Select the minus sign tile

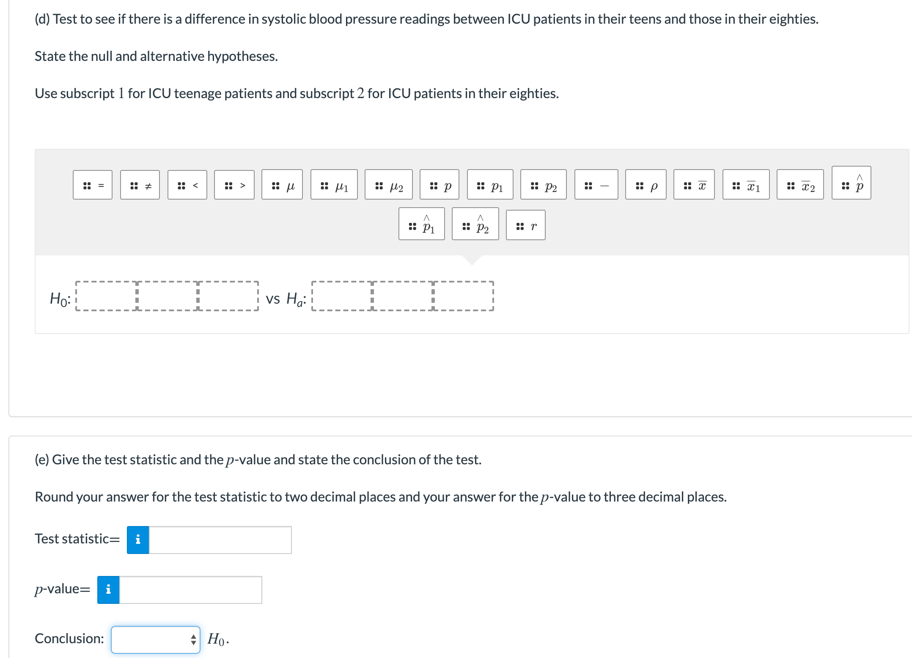[x=596, y=184]
